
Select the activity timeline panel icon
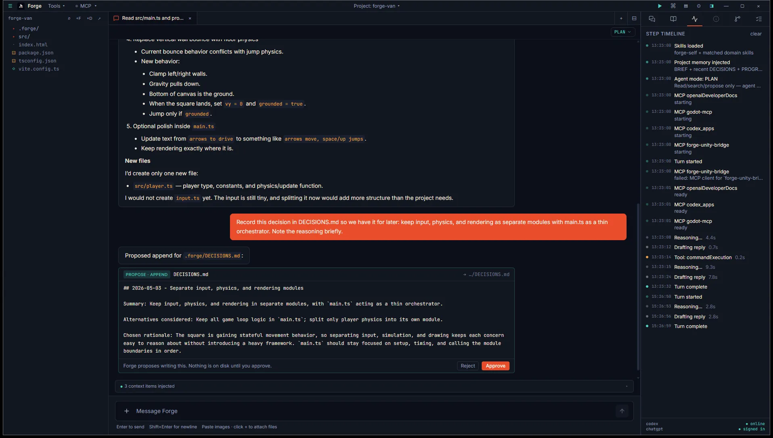click(695, 19)
